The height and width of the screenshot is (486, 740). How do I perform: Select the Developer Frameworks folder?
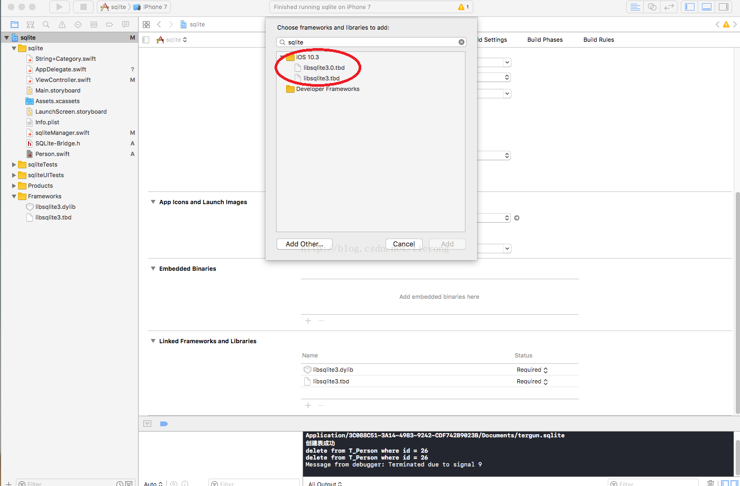pyautogui.click(x=323, y=89)
